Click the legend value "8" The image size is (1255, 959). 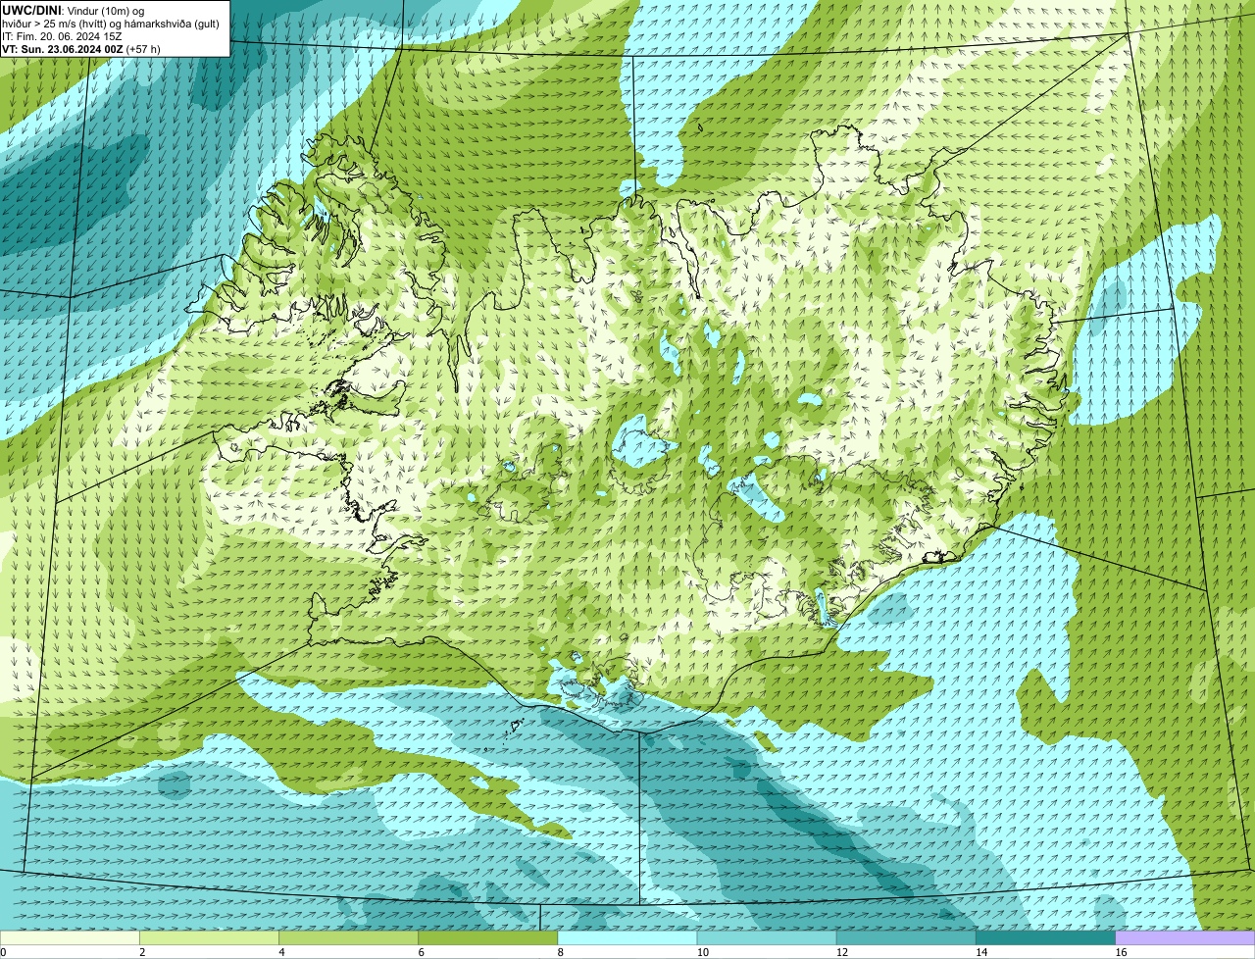point(560,952)
